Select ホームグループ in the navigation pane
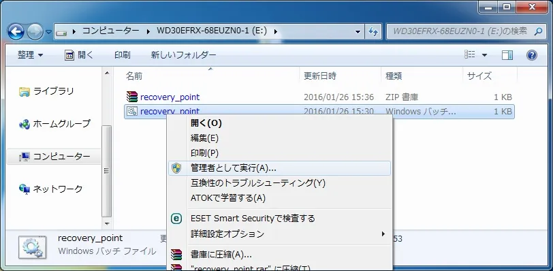This screenshot has width=553, height=271. [62, 124]
